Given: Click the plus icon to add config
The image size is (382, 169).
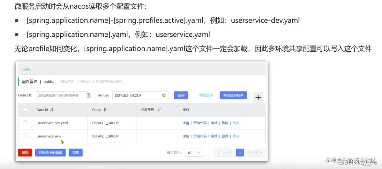Looking at the screenshot, I should (x=258, y=97).
